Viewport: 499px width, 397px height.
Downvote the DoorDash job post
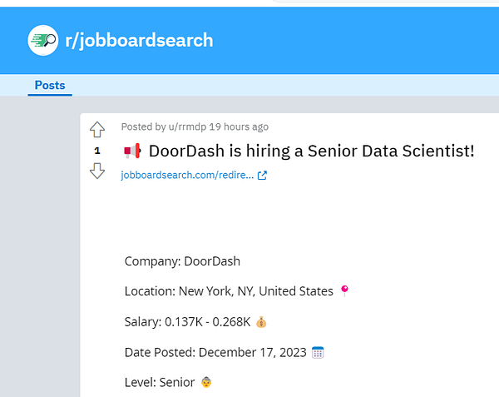pyautogui.click(x=97, y=171)
